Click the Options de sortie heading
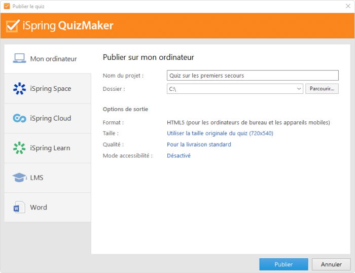The height and width of the screenshot is (273, 355). [125, 109]
